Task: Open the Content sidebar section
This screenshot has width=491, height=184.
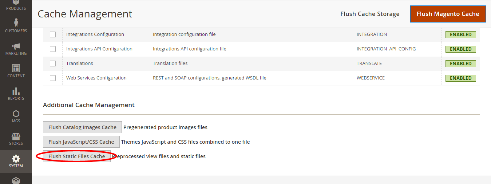Action: pos(16,71)
